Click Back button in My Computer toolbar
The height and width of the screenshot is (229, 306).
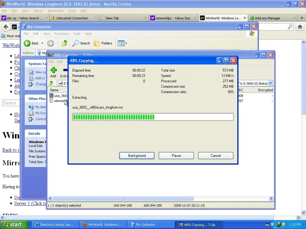pos(31,43)
